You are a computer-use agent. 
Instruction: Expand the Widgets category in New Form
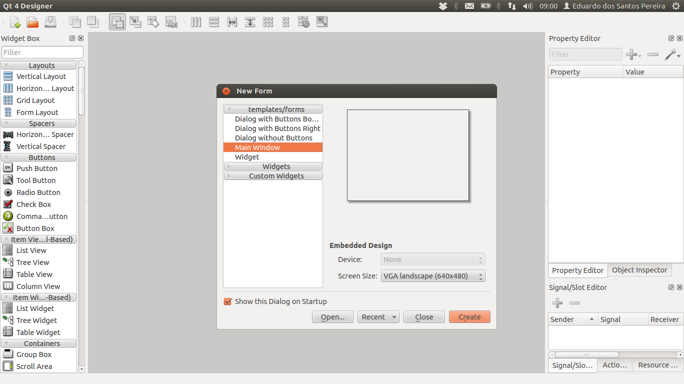pyautogui.click(x=272, y=166)
